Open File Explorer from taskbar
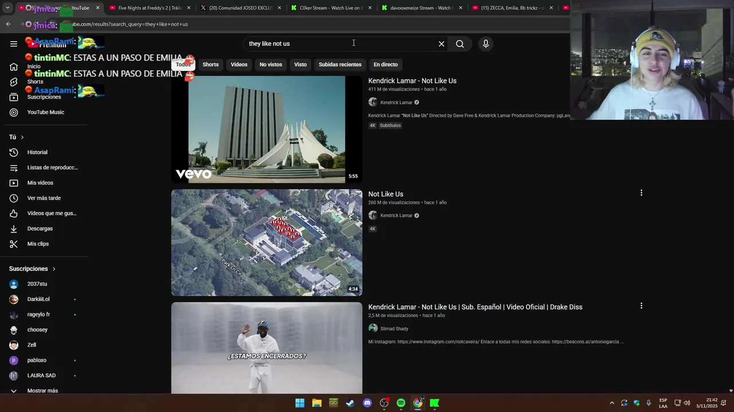Screen dimensions: 734x412 coord(317,403)
